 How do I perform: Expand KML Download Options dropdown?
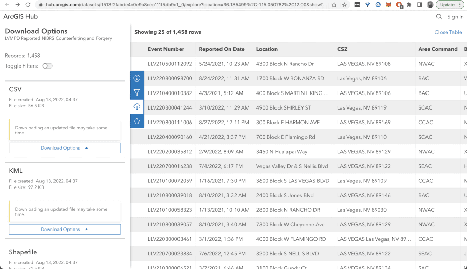(65, 230)
